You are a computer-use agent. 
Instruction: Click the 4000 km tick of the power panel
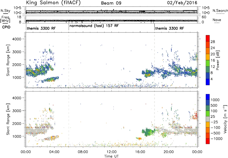coord(17,39)
